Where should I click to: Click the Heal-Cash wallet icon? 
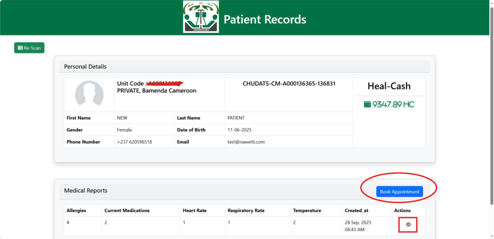coord(367,105)
